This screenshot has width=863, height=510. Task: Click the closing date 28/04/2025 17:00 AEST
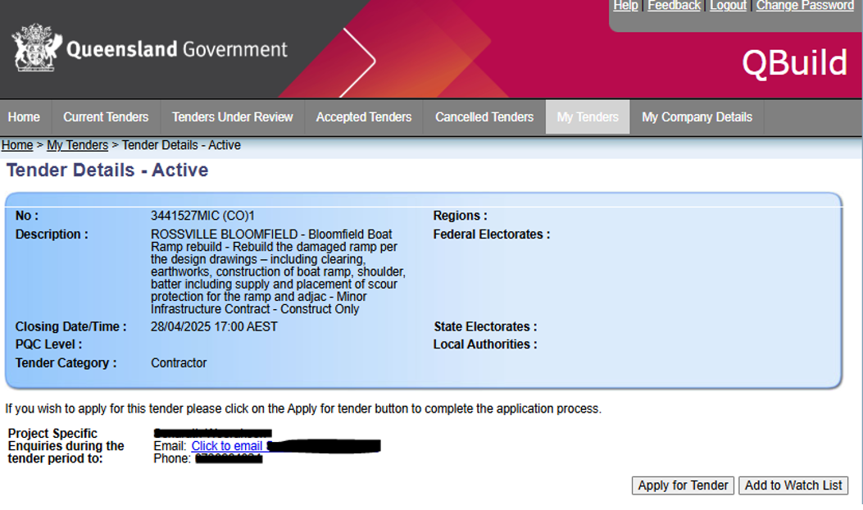coord(214,326)
